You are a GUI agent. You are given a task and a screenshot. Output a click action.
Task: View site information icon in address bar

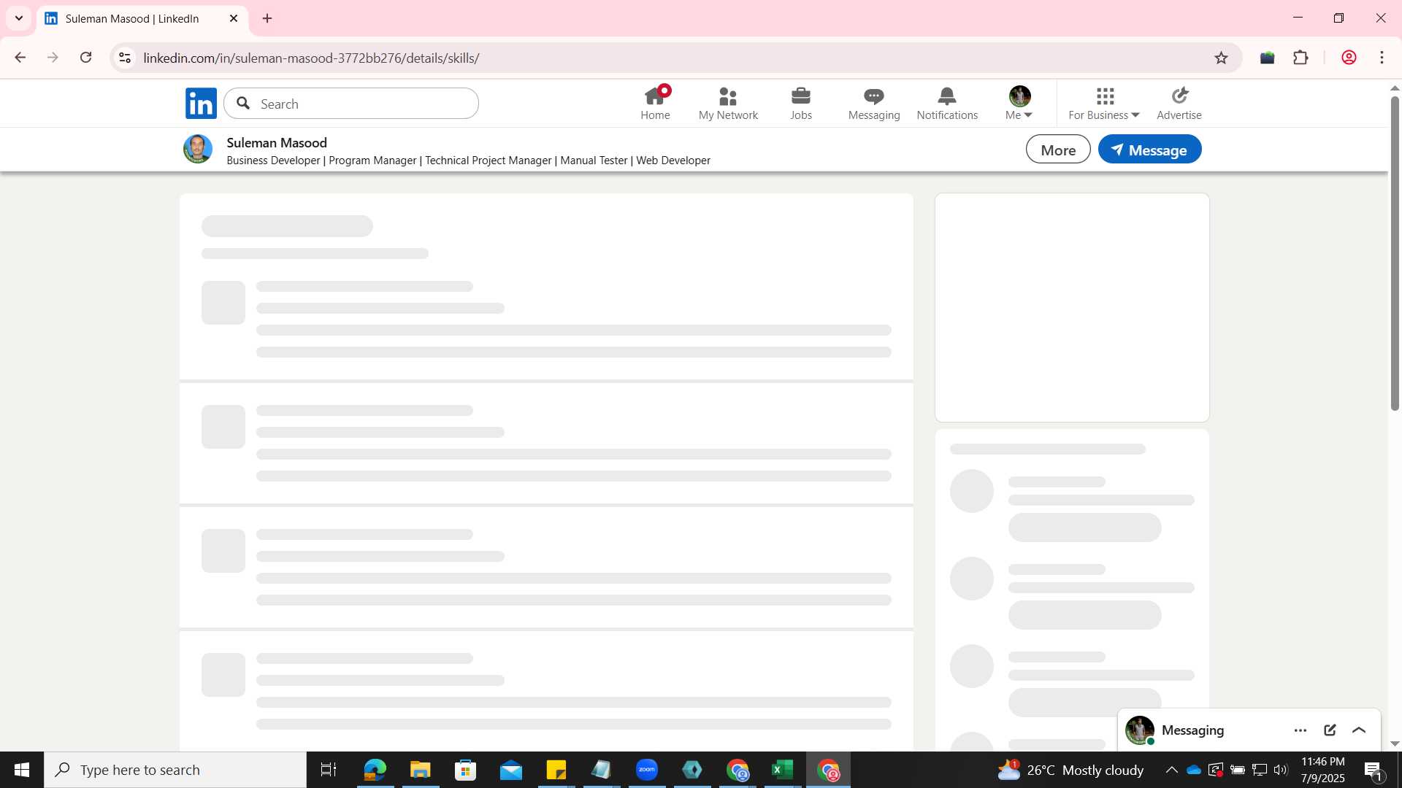(x=125, y=58)
